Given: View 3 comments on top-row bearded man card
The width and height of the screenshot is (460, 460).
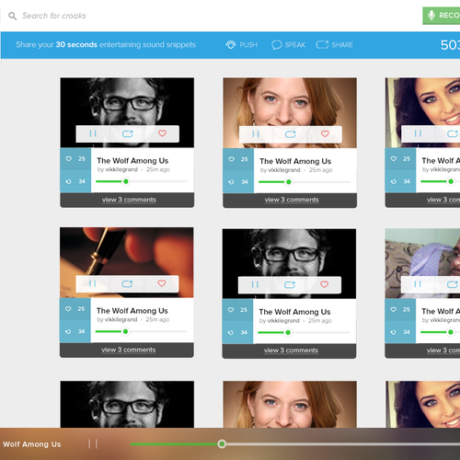Looking at the screenshot, I should [x=129, y=200].
